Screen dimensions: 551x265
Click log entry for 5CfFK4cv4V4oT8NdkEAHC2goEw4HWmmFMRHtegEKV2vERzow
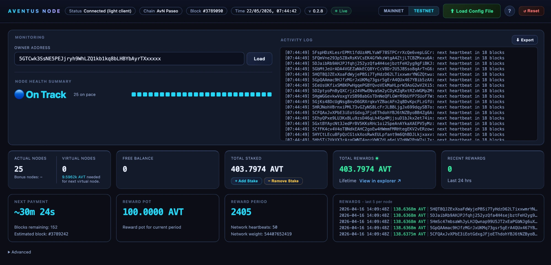[395, 129]
